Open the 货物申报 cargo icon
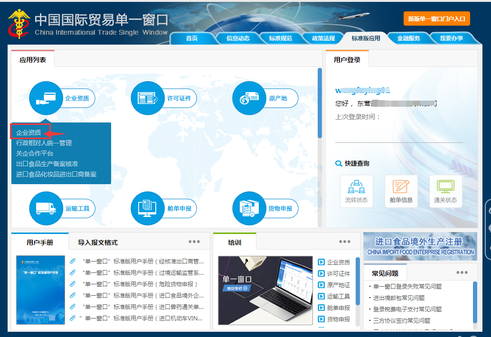The height and width of the screenshot is (337, 491). [249, 208]
